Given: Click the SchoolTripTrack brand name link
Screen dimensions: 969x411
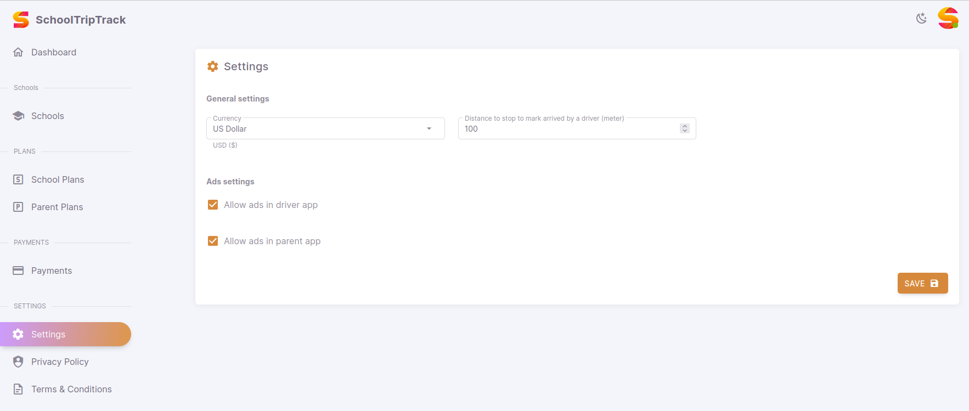Looking at the screenshot, I should click(81, 20).
